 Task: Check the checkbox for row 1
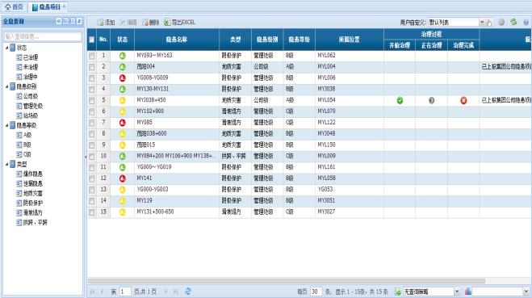pyautogui.click(x=91, y=56)
